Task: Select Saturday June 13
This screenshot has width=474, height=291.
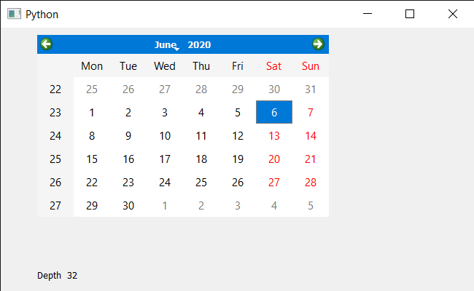Action: (274, 136)
